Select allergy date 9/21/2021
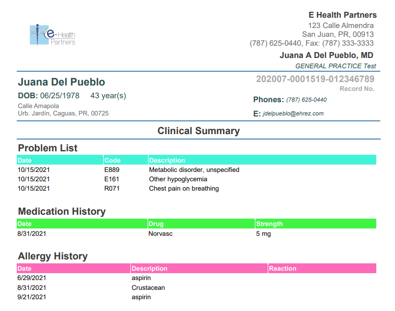 pos(32,297)
